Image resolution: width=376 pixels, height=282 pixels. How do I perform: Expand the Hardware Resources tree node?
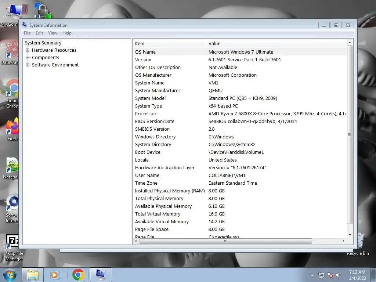coord(28,50)
